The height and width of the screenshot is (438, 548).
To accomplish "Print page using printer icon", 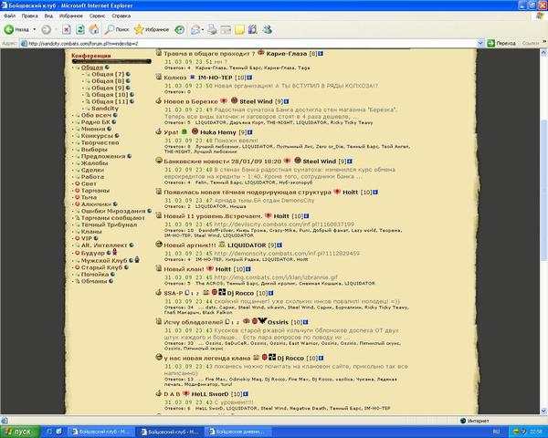I will 212,30.
